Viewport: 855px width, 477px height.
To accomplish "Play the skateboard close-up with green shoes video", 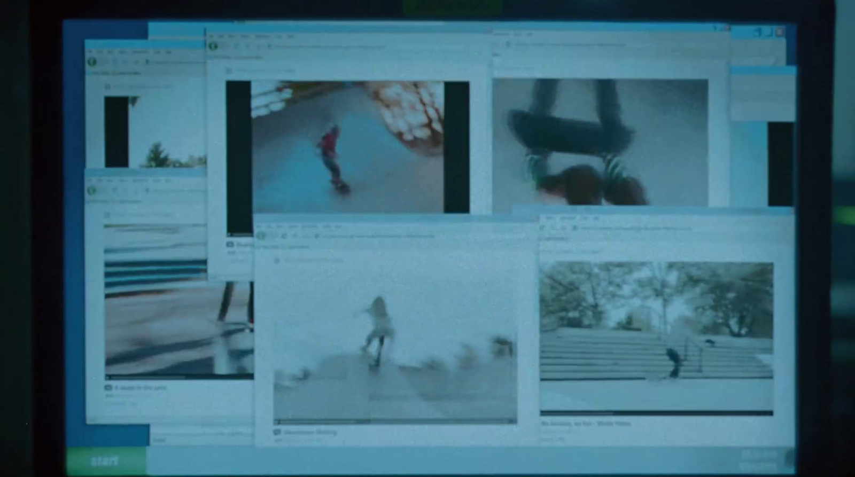I will [x=600, y=142].
